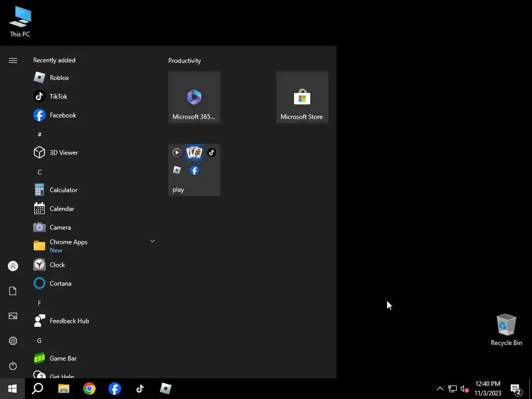This screenshot has width=532, height=399.
Task: Click Solitaire cards icon in play folder
Action: point(194,152)
